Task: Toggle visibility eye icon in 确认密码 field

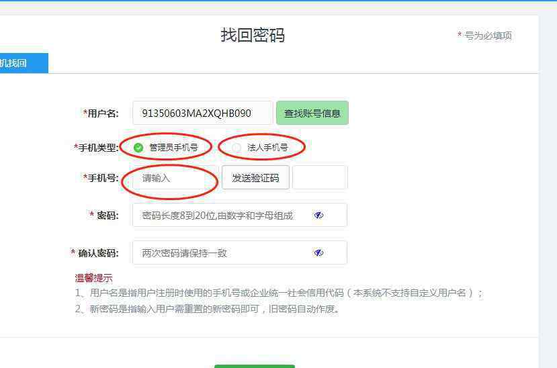Action: (x=318, y=252)
